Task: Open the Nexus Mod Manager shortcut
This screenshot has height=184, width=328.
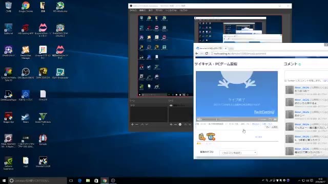Action: 26,52
